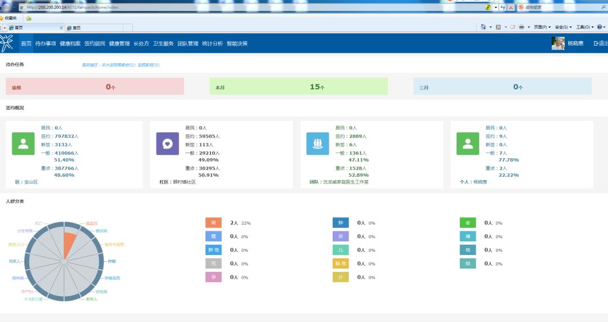Open 健康档案 in the navigation bar

(70, 43)
